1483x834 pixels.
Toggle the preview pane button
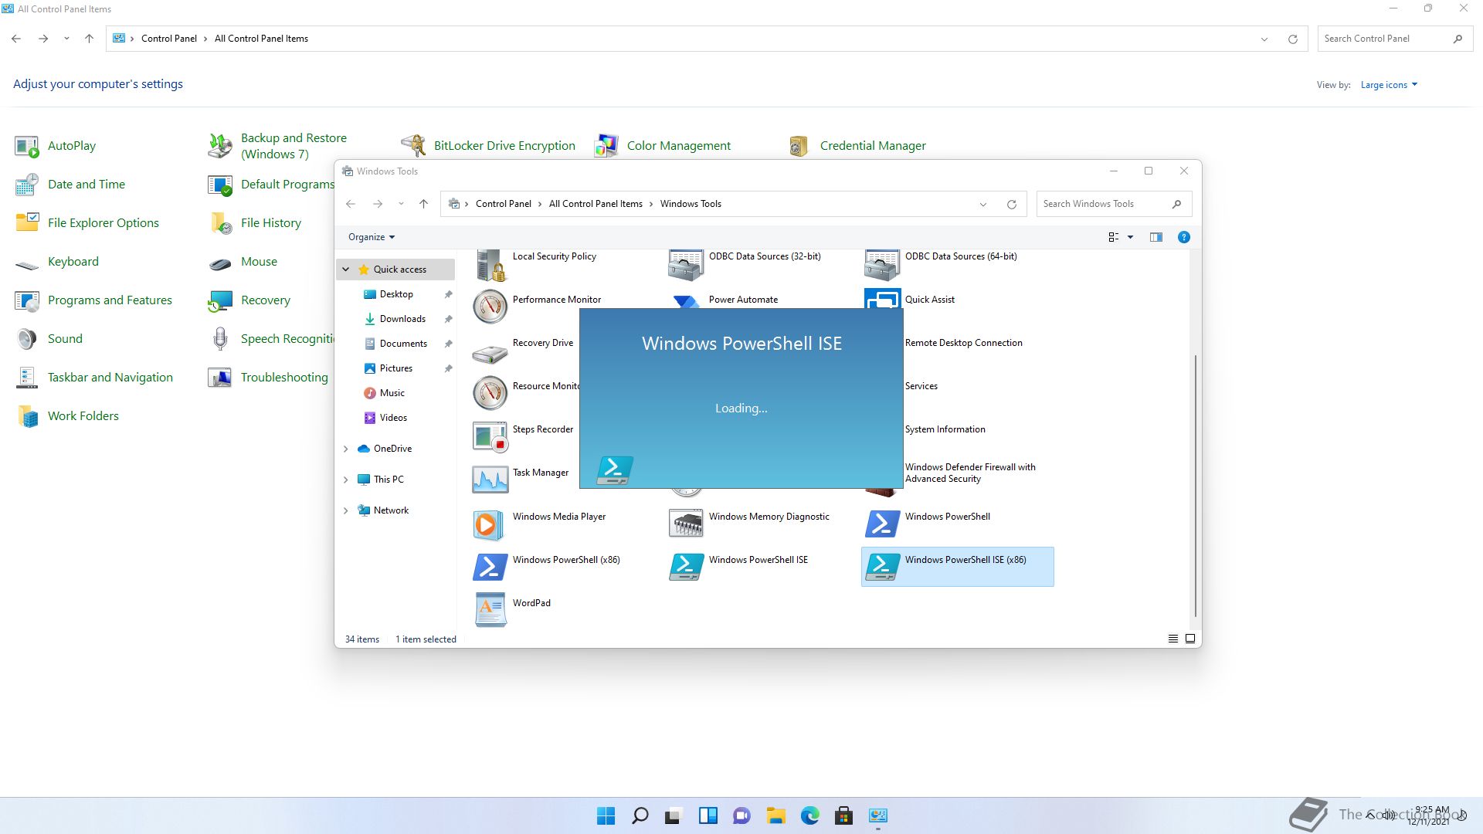(x=1156, y=237)
